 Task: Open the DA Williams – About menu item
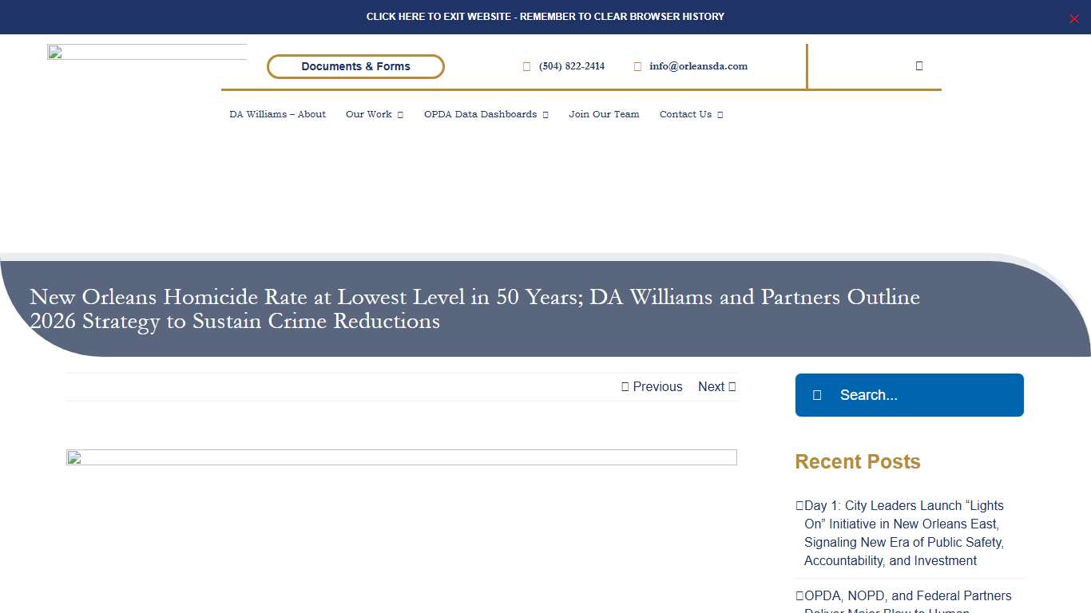point(277,114)
